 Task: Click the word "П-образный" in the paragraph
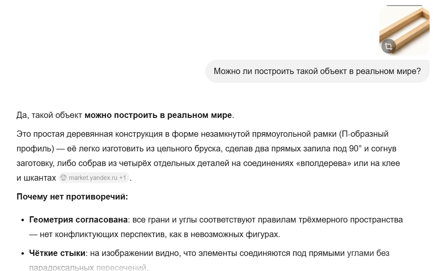[x=365, y=134]
